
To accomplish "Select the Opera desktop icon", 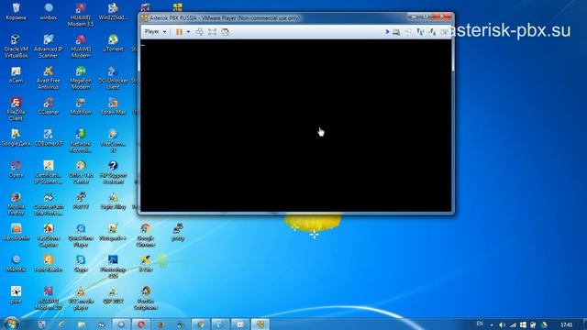I will pos(17,169).
